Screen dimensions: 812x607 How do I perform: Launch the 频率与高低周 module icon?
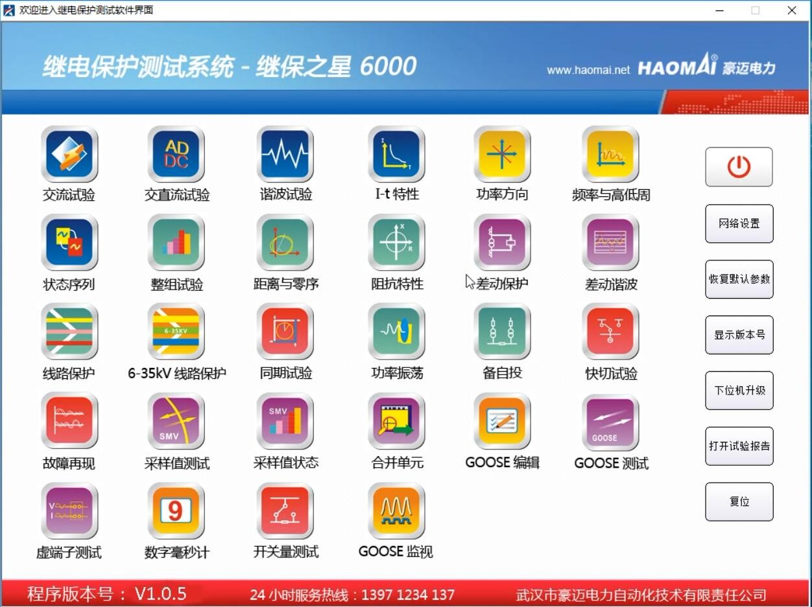coord(610,154)
